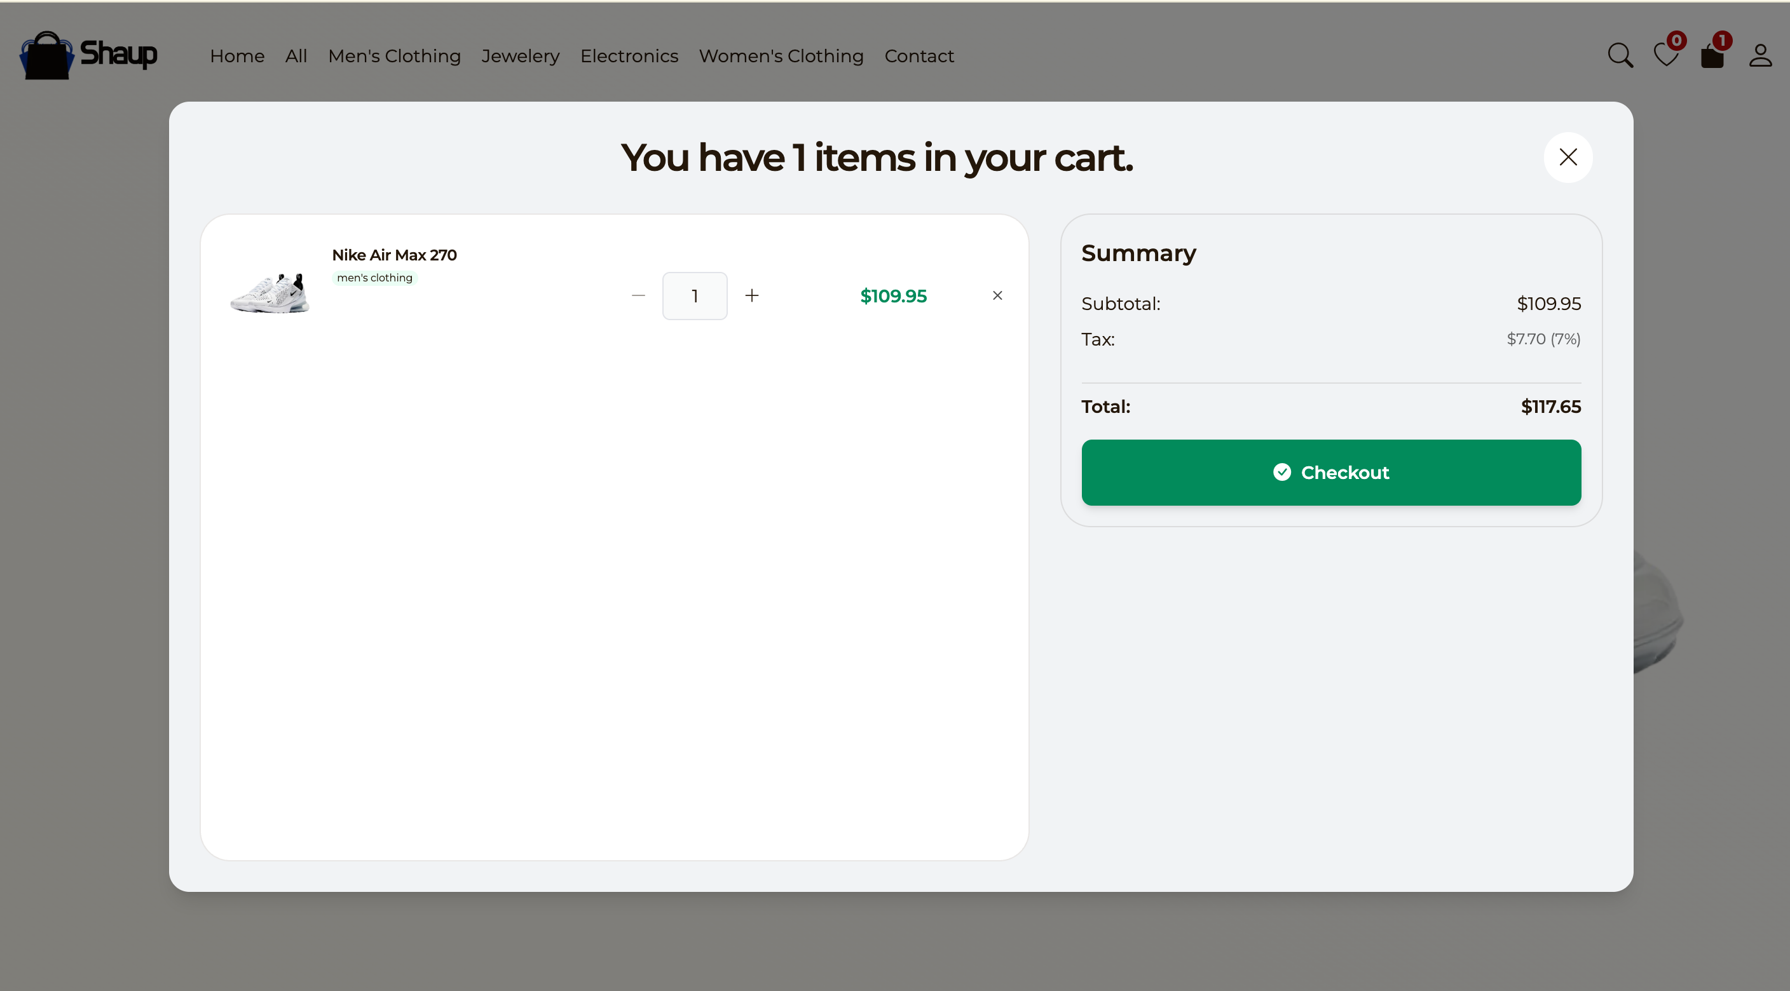
Task: Open Jewelery category
Action: pos(521,55)
